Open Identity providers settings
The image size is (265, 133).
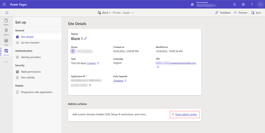point(31,57)
